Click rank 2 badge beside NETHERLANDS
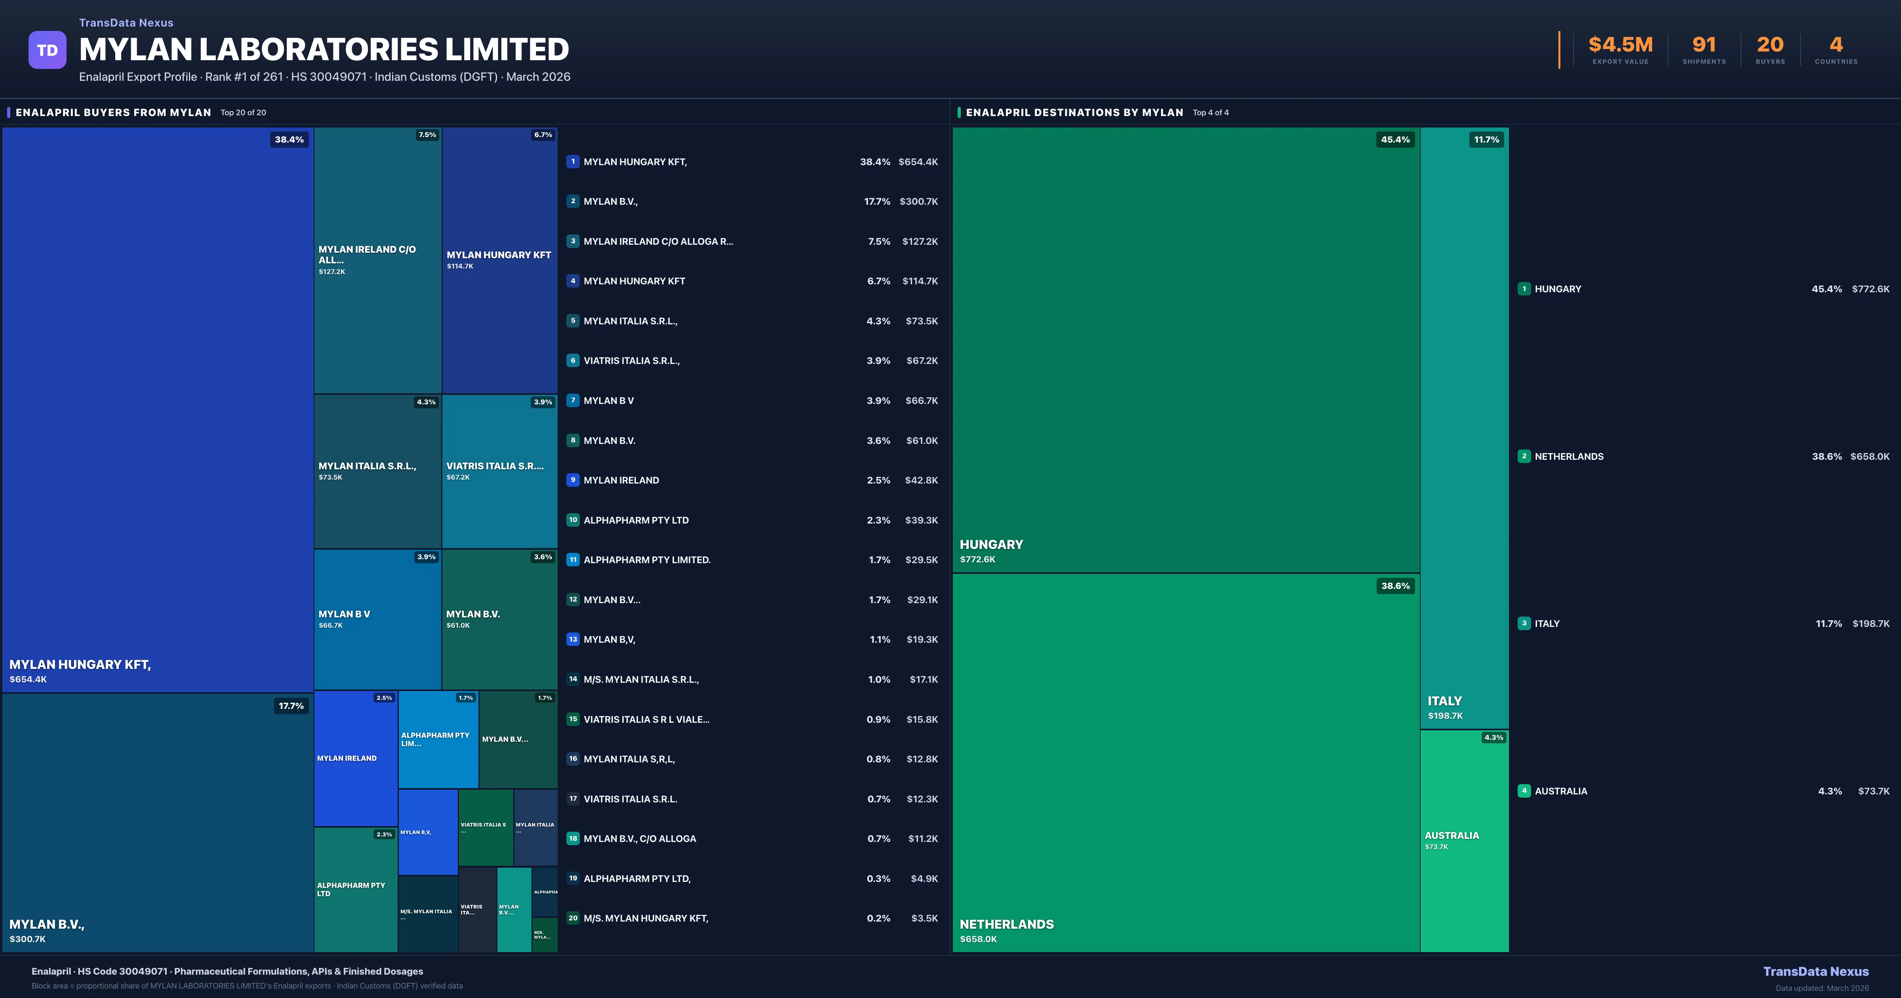Image resolution: width=1901 pixels, height=998 pixels. coord(1524,456)
